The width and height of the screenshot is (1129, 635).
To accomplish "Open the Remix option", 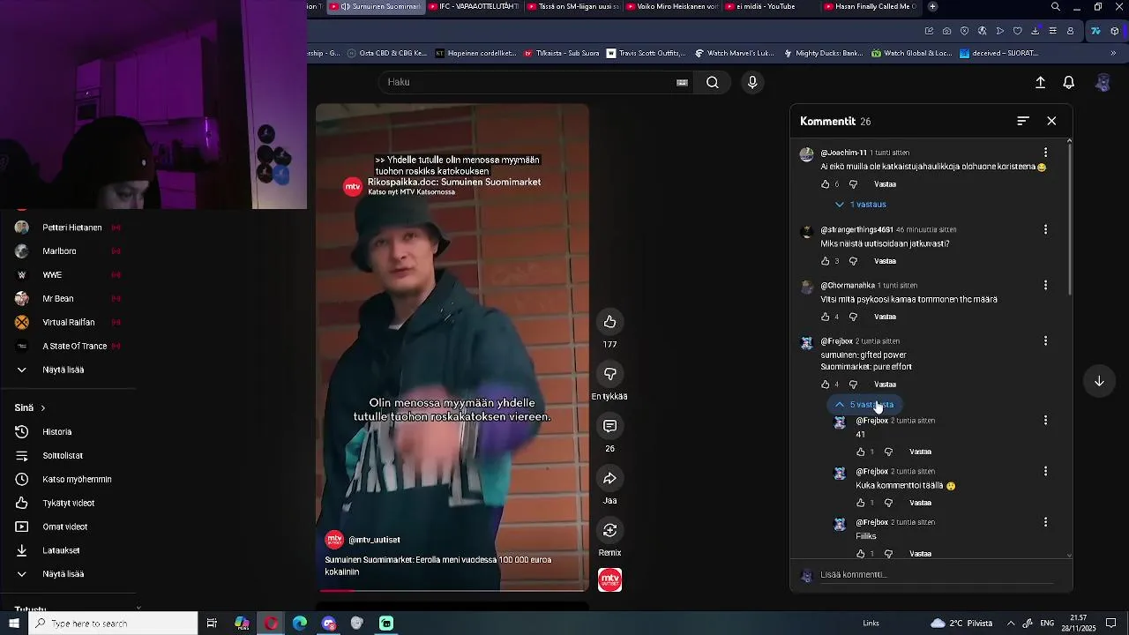I will [x=609, y=530].
